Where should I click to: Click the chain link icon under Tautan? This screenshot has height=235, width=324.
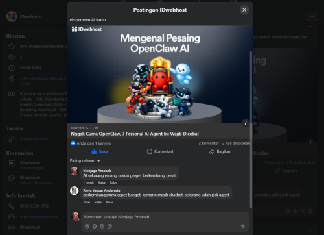pyautogui.click(x=12, y=139)
